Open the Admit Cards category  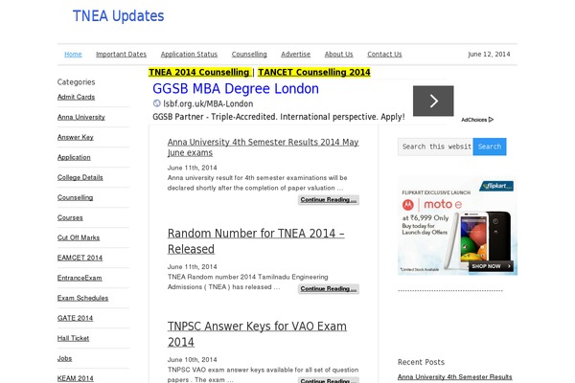(x=76, y=97)
